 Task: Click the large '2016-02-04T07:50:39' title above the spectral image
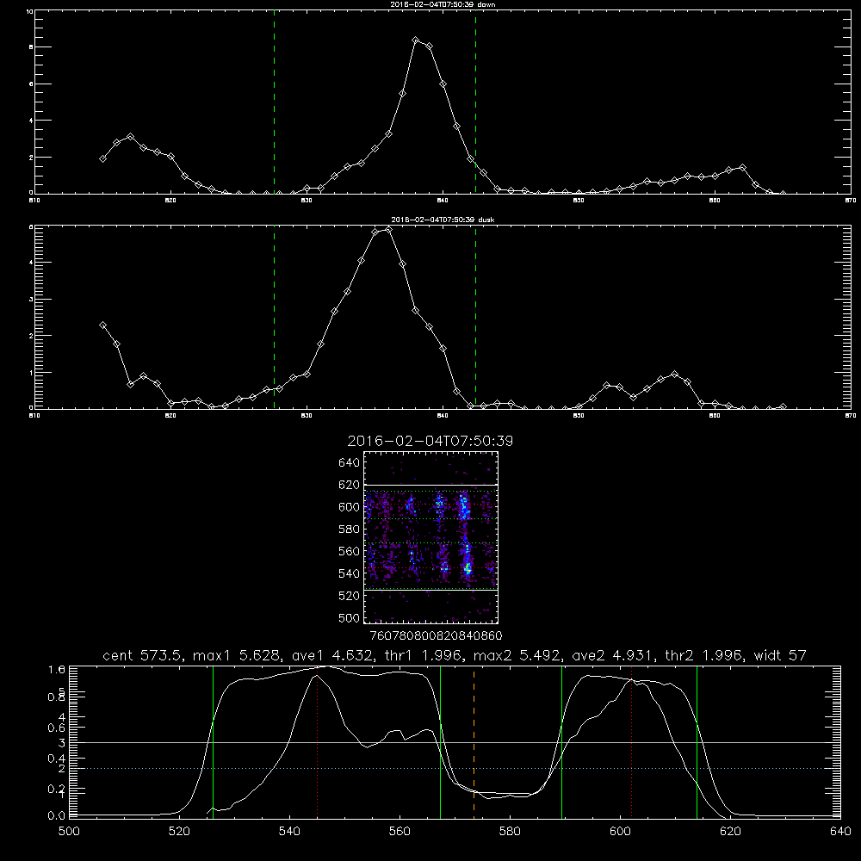430,441
